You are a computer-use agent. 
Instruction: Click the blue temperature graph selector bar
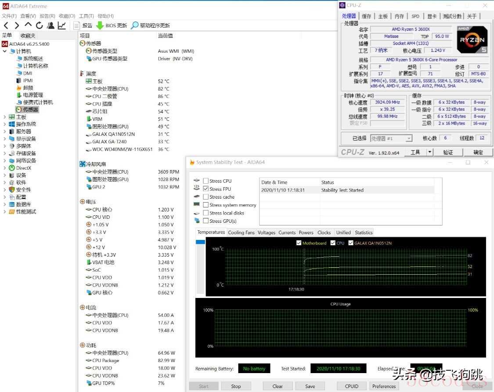coord(200,242)
